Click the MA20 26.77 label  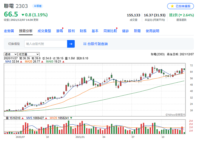[32, 62]
